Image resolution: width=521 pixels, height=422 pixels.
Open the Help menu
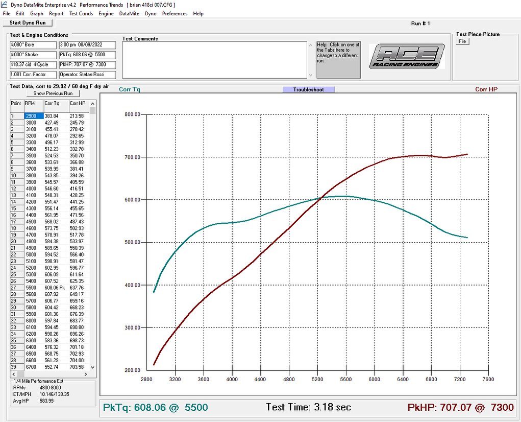click(198, 14)
